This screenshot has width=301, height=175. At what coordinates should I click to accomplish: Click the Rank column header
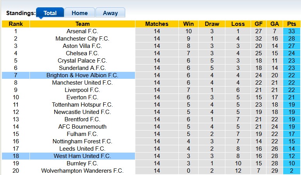16,24
